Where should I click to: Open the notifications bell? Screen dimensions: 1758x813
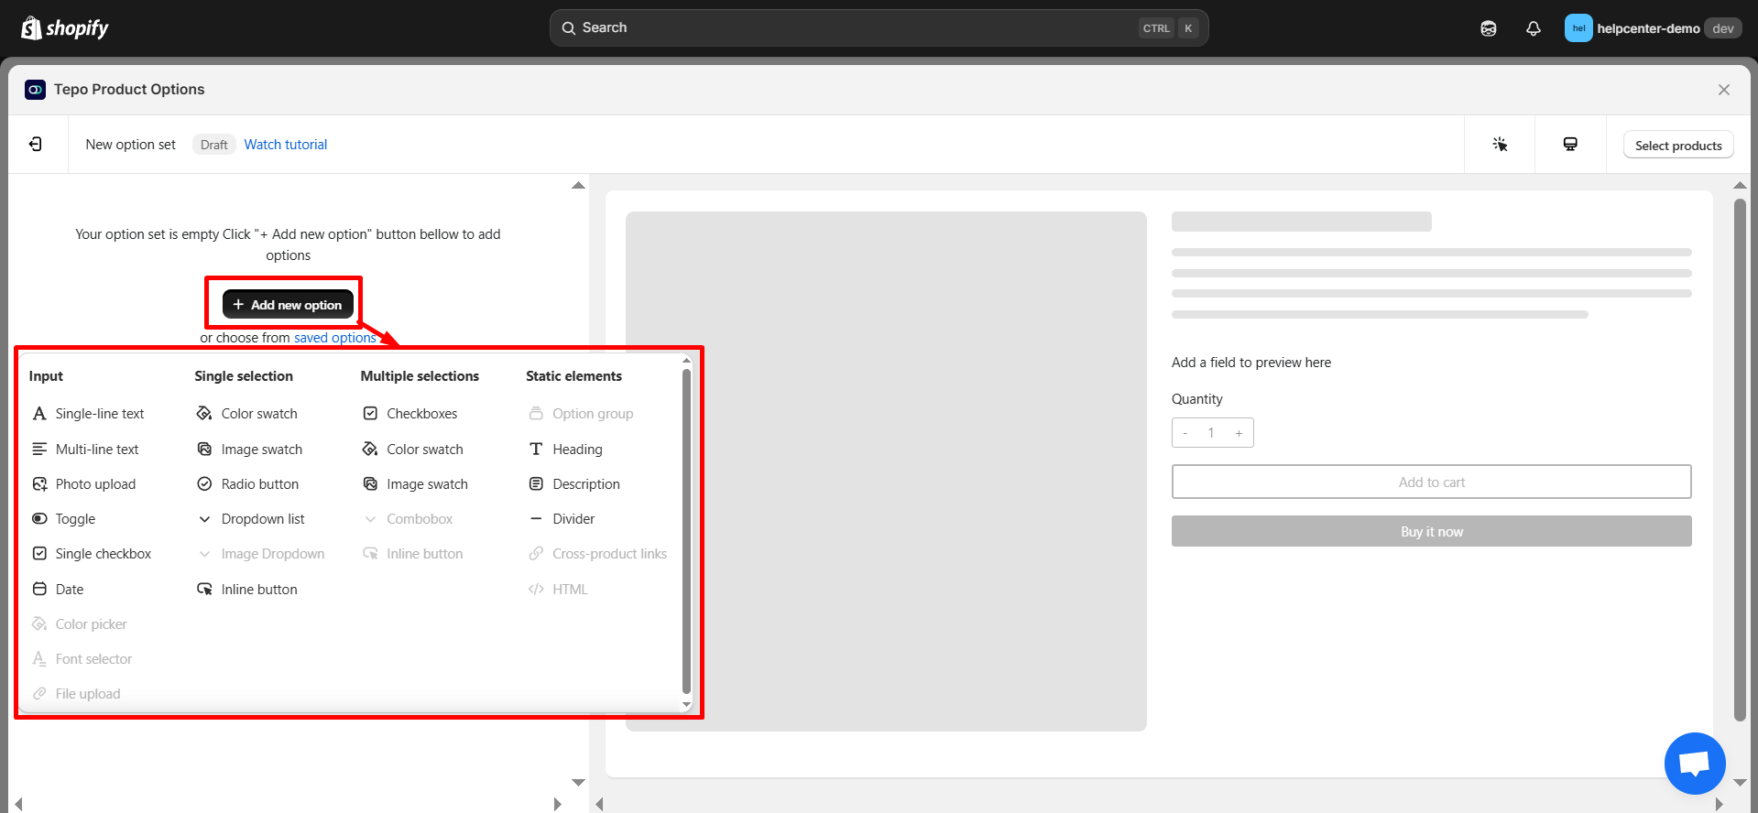[x=1534, y=28]
